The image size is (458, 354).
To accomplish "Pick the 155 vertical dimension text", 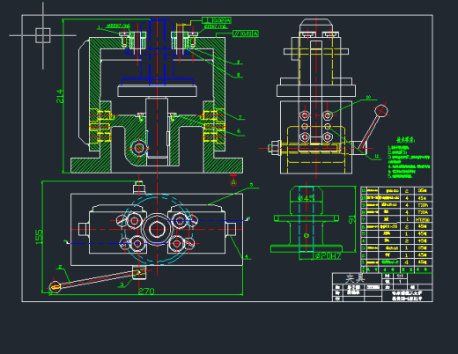I will click(x=39, y=237).
